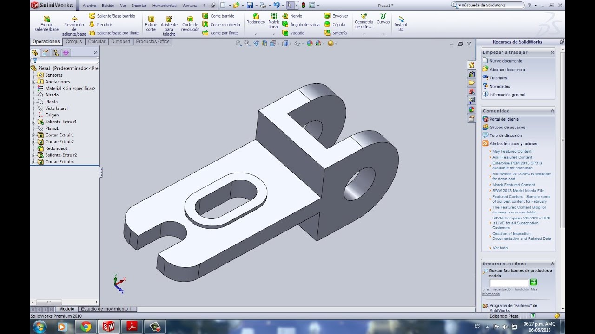
Task: Choose Saliente/Base barrido tool
Action: point(112,16)
